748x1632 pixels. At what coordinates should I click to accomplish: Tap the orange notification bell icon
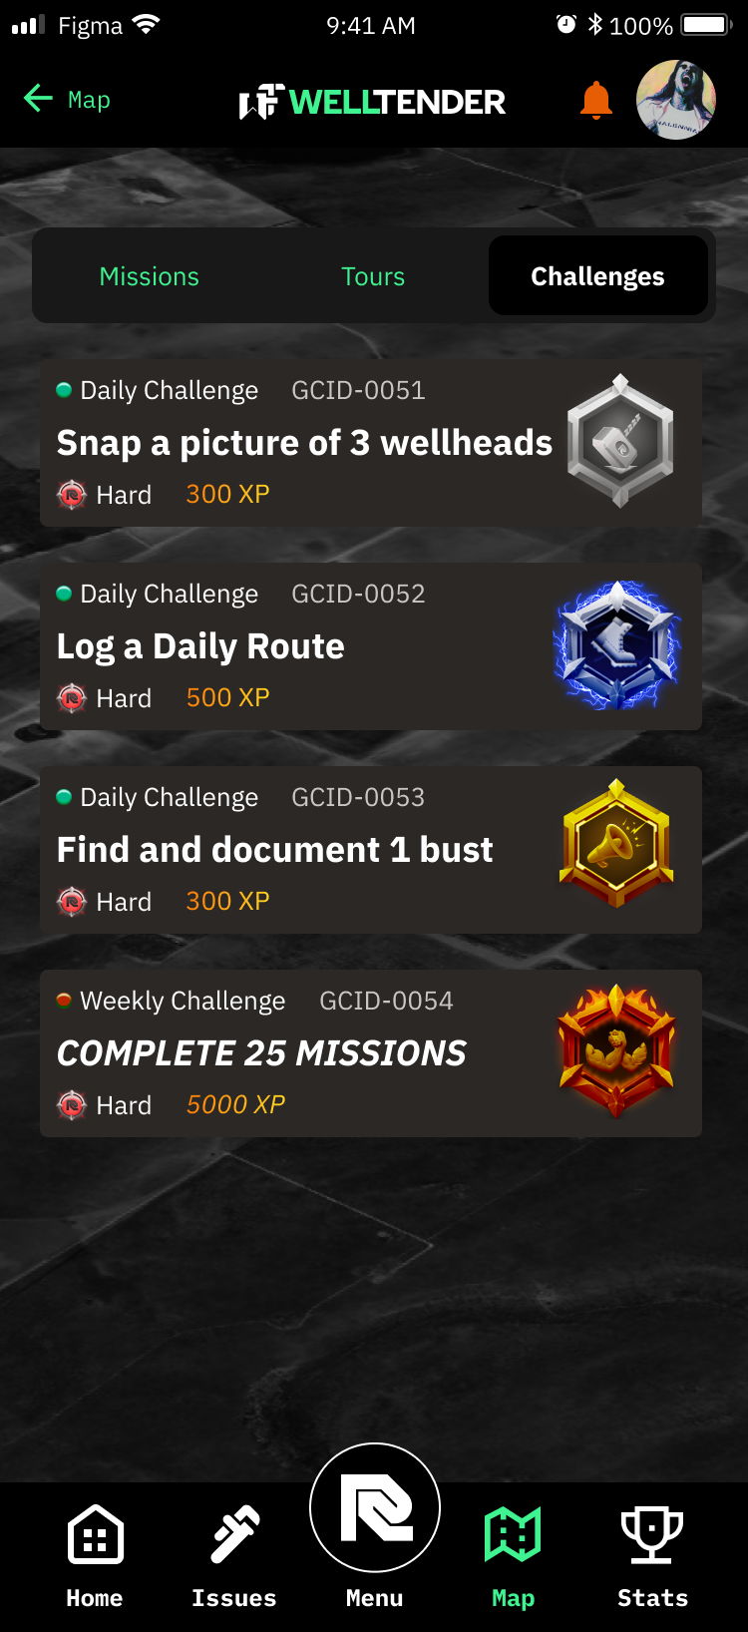point(596,101)
